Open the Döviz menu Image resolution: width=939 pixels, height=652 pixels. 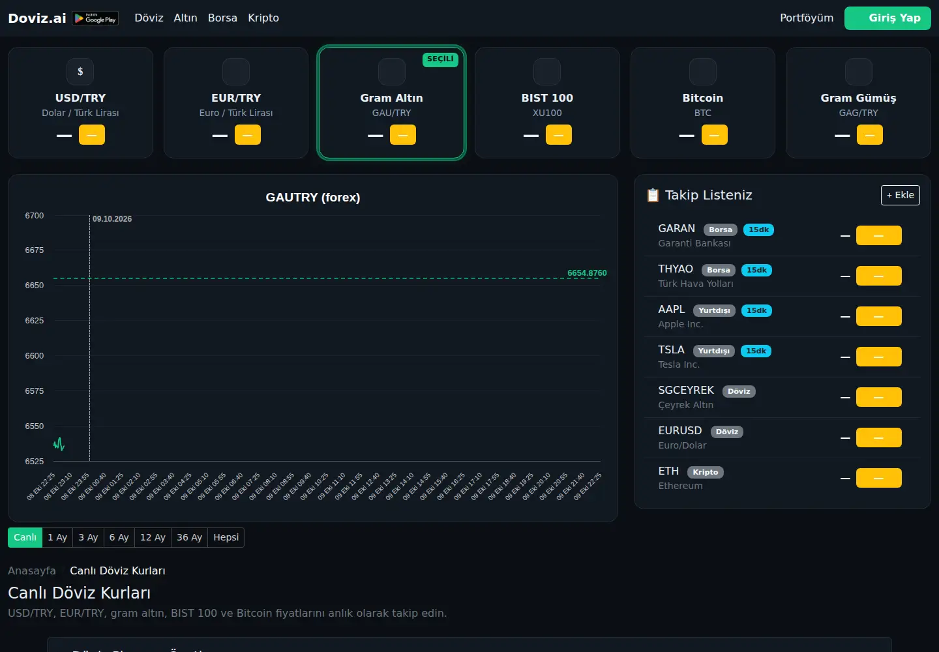(x=149, y=18)
